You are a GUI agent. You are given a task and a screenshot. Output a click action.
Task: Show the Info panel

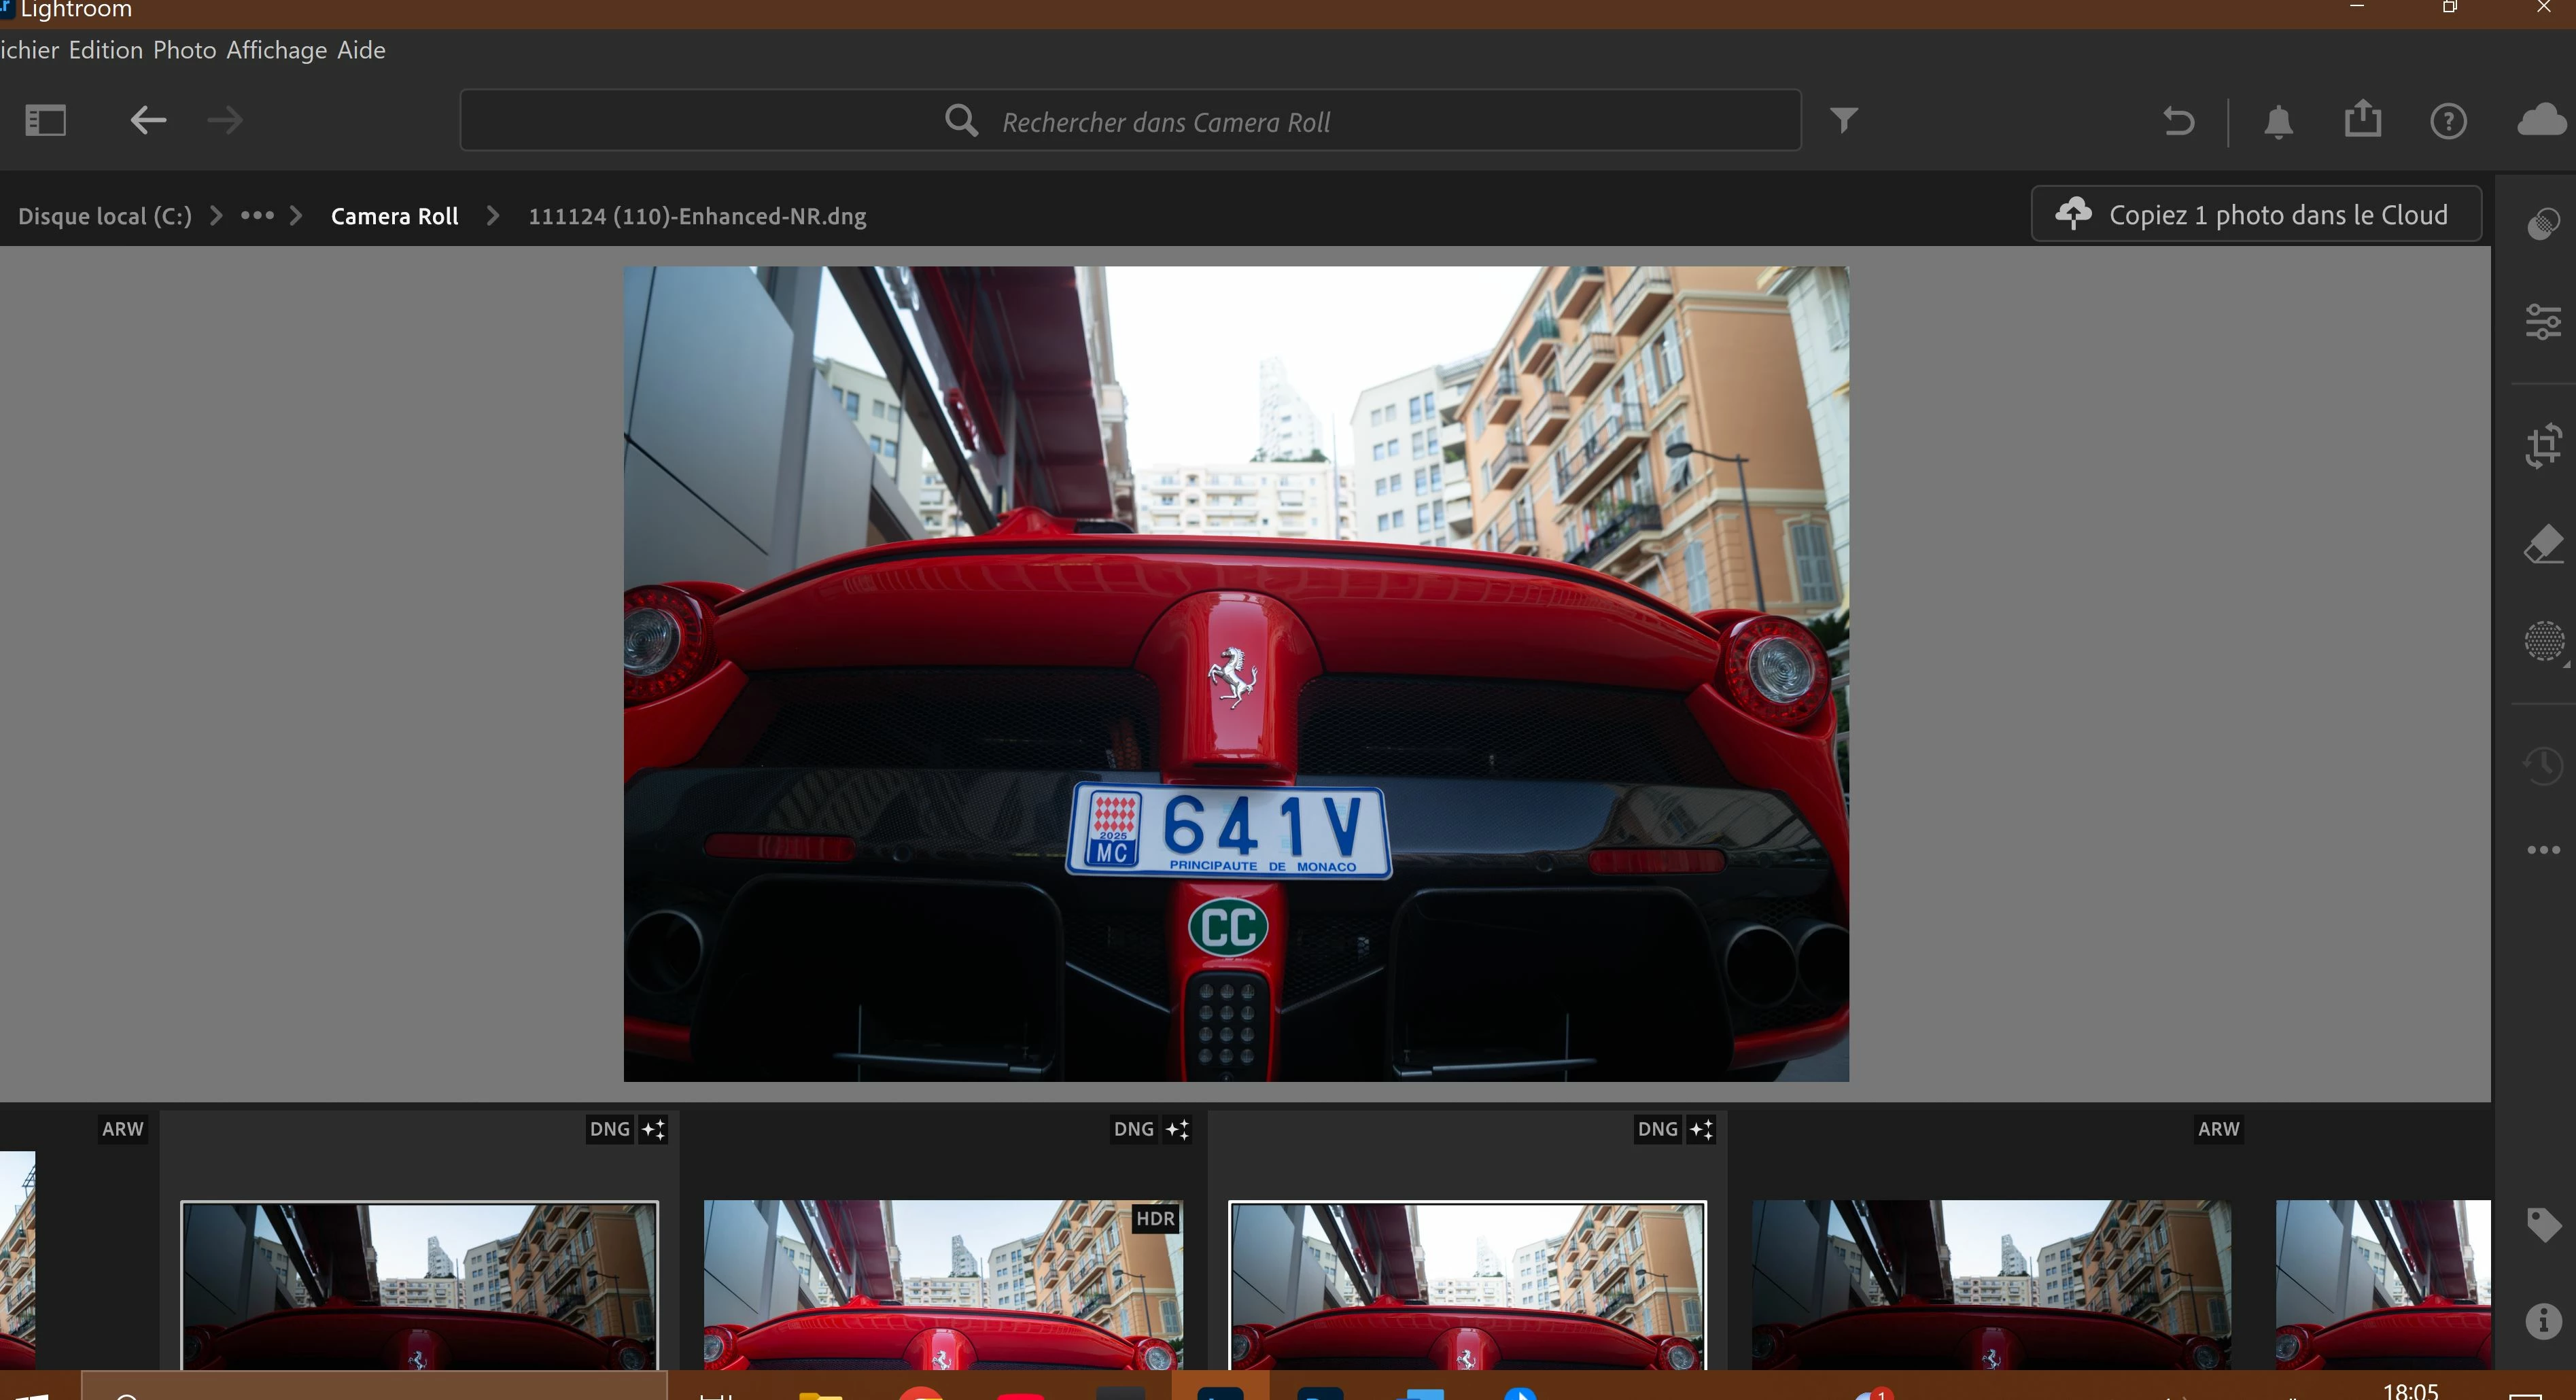[2543, 1321]
